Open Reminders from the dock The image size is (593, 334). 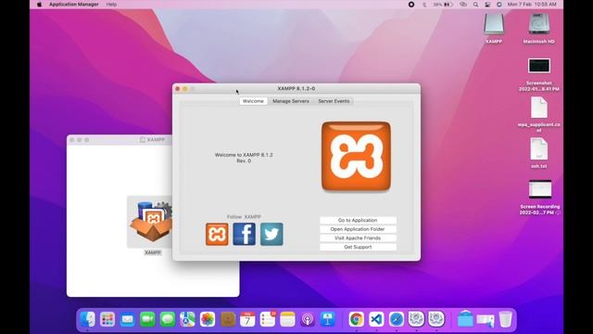tap(268, 319)
